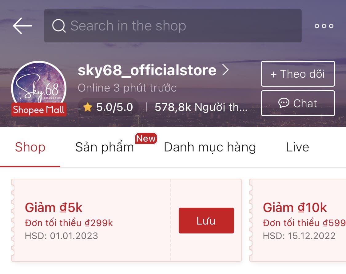Tap the magnifying glass search icon

[59, 26]
